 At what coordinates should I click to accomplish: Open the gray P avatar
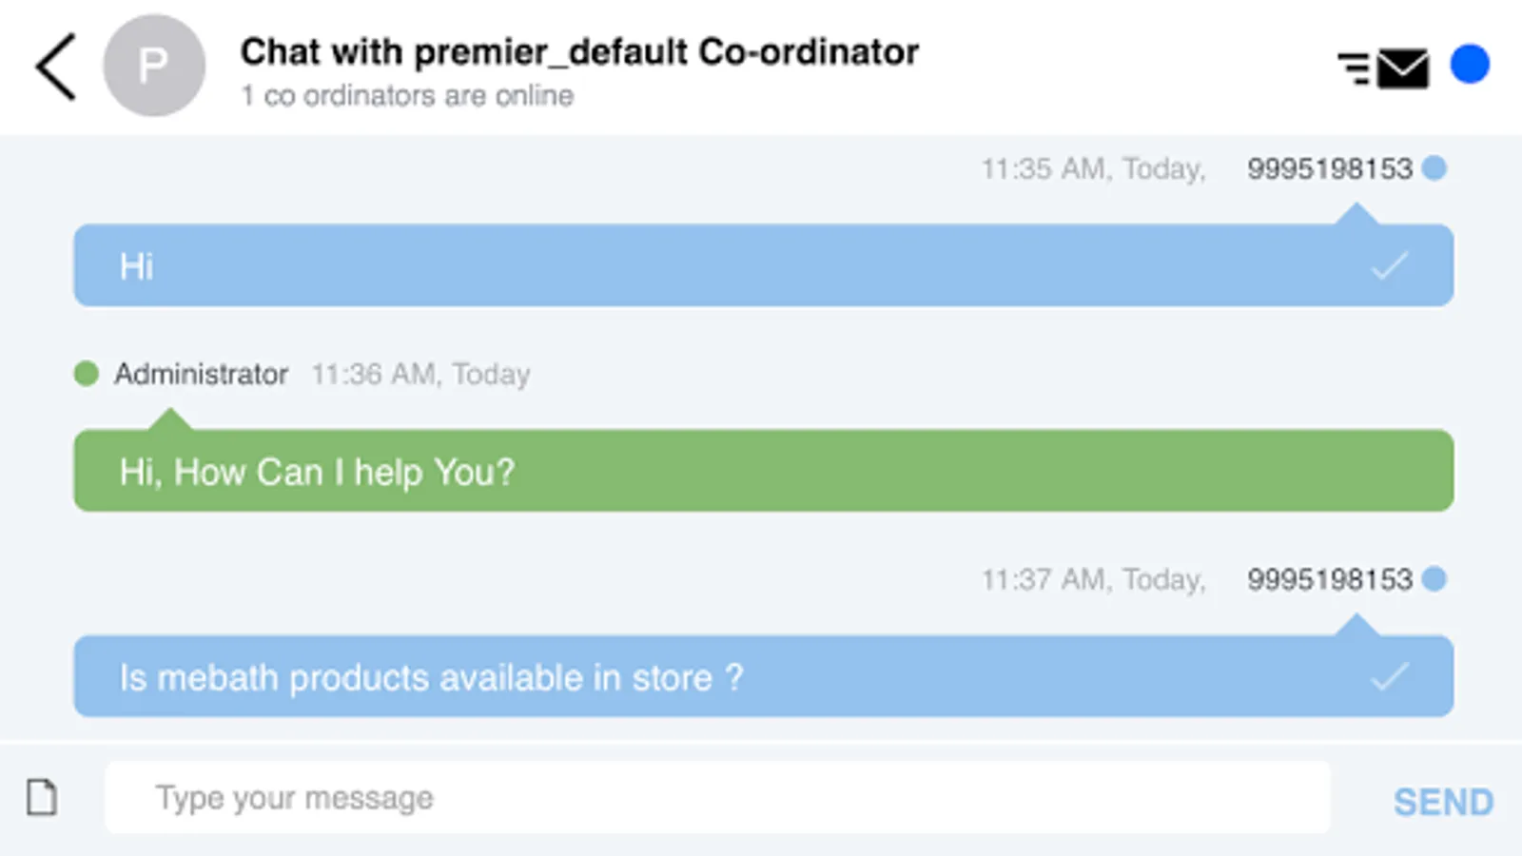click(154, 66)
